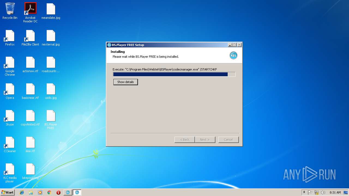Screen dimensions: 349x196
Task: Select the actionsw.rtf file
Action: pyautogui.click(x=30, y=65)
